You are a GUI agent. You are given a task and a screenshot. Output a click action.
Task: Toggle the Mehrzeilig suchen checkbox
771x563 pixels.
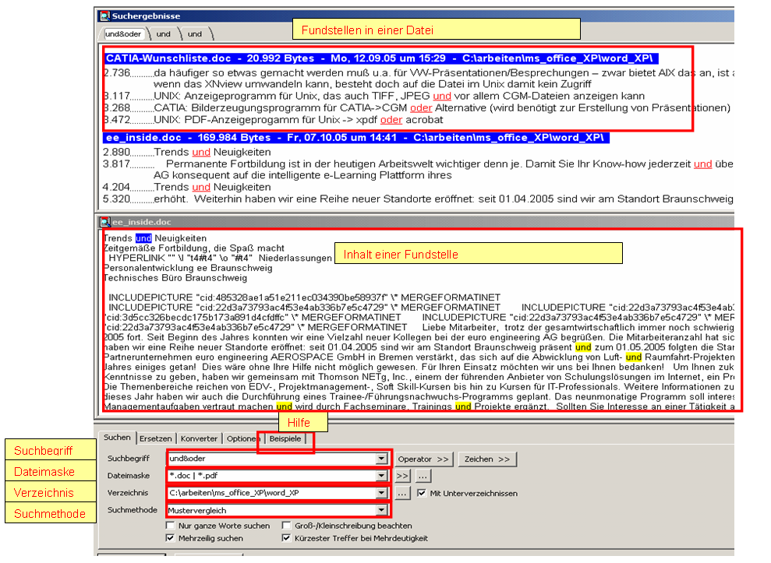(170, 538)
